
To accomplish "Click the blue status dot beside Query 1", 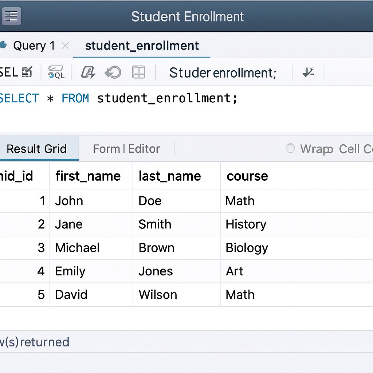I will click(x=3, y=45).
